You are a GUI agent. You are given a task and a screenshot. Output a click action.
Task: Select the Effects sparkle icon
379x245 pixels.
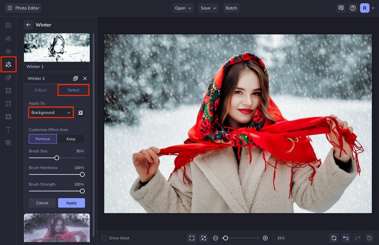(8, 64)
